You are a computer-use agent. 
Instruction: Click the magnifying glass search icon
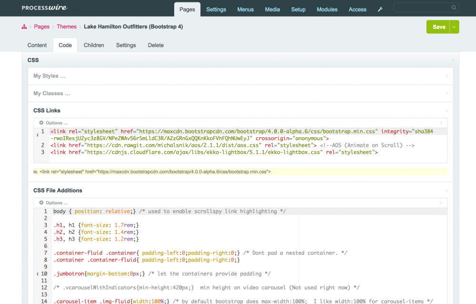click(x=454, y=8)
